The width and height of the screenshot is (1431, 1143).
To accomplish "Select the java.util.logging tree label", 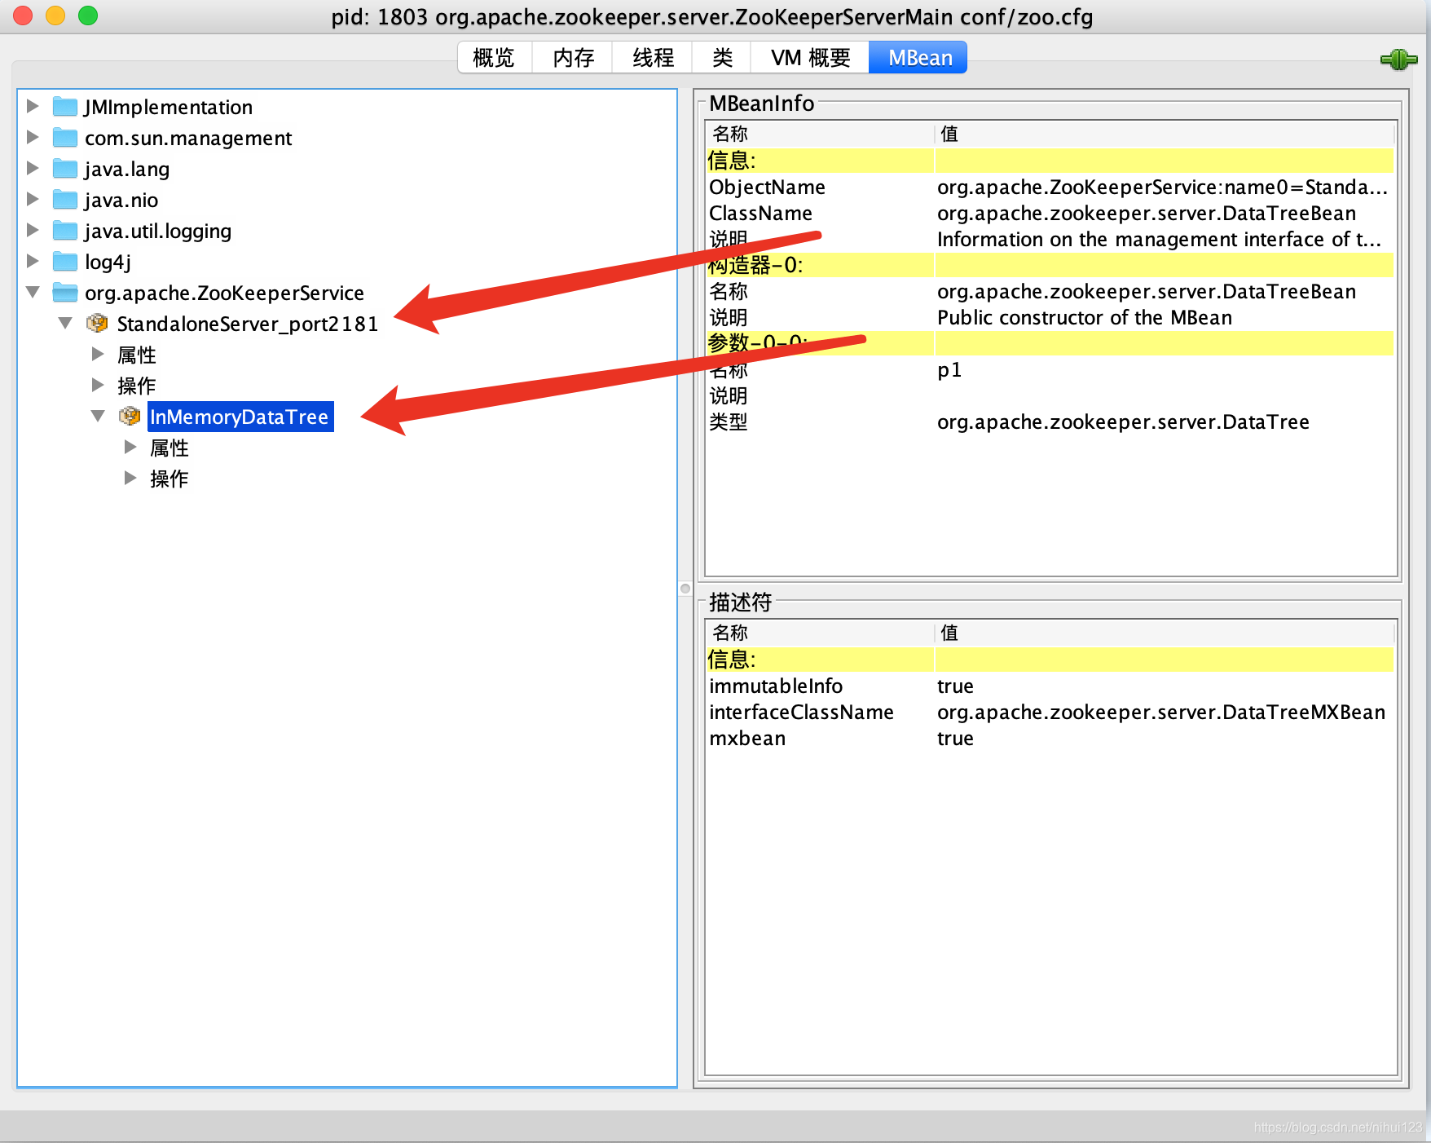I will [x=158, y=231].
